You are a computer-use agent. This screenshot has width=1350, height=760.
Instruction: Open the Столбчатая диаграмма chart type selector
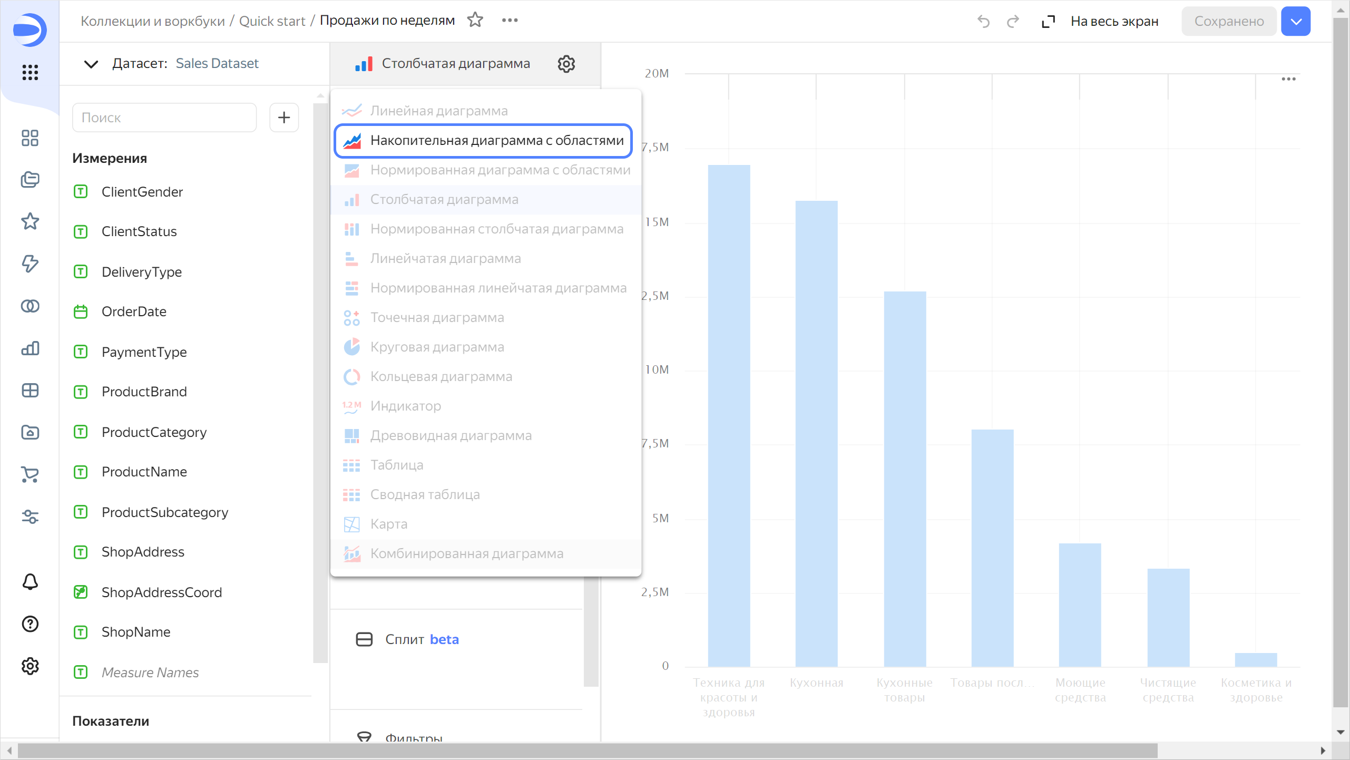click(x=456, y=64)
